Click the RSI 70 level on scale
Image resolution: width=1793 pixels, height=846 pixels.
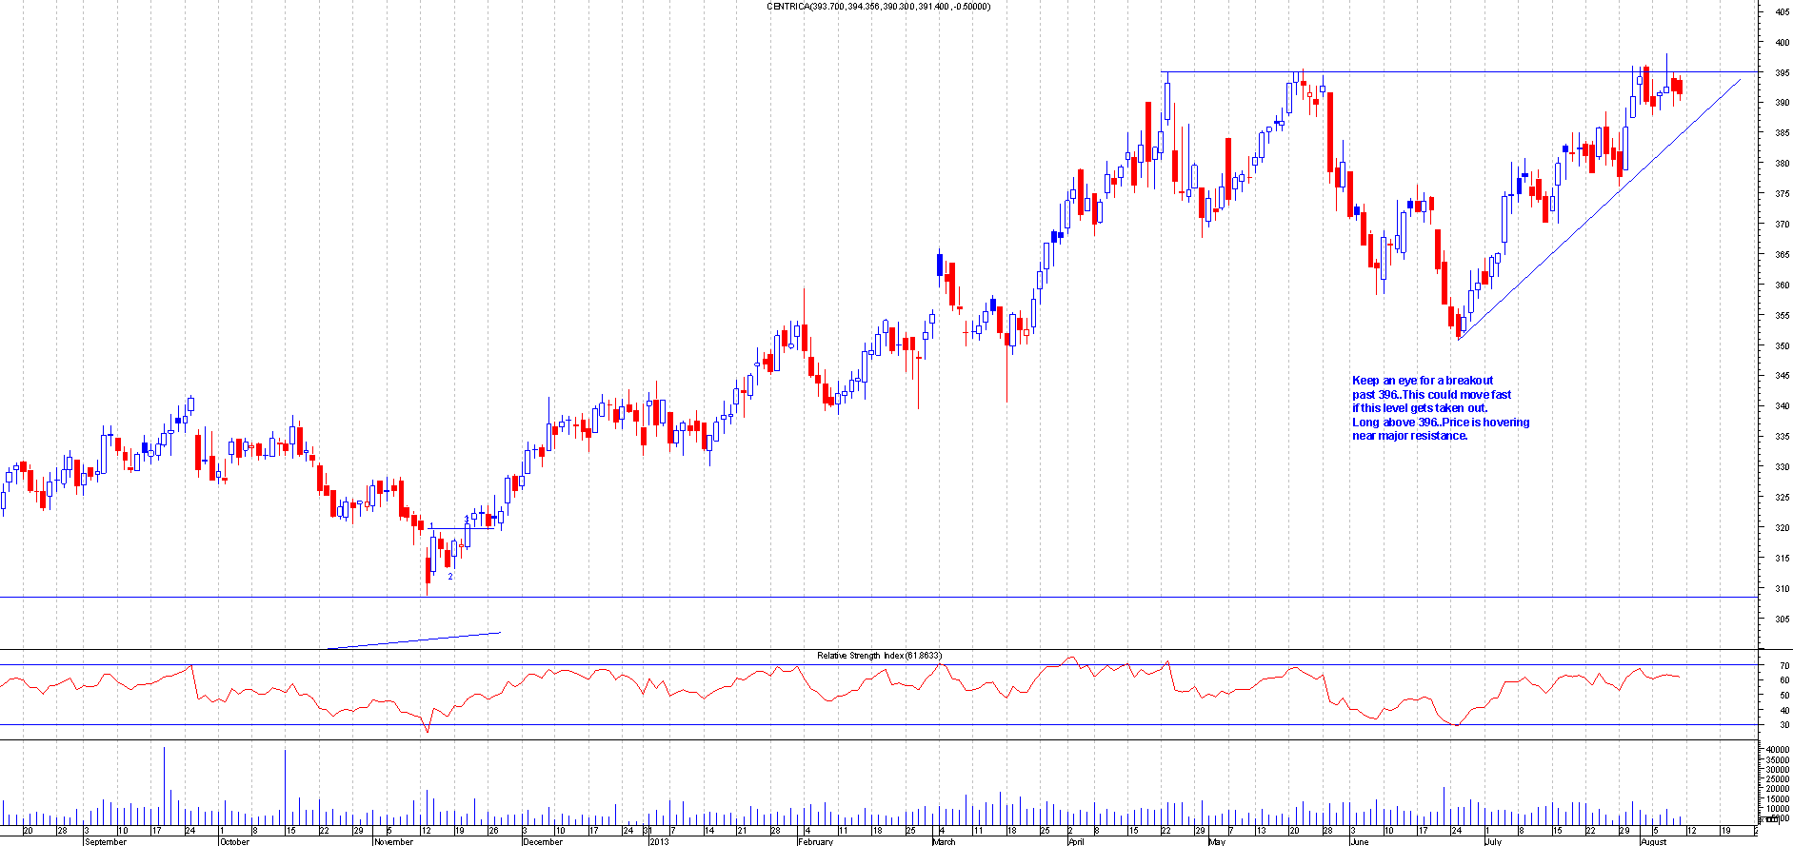(x=1783, y=666)
